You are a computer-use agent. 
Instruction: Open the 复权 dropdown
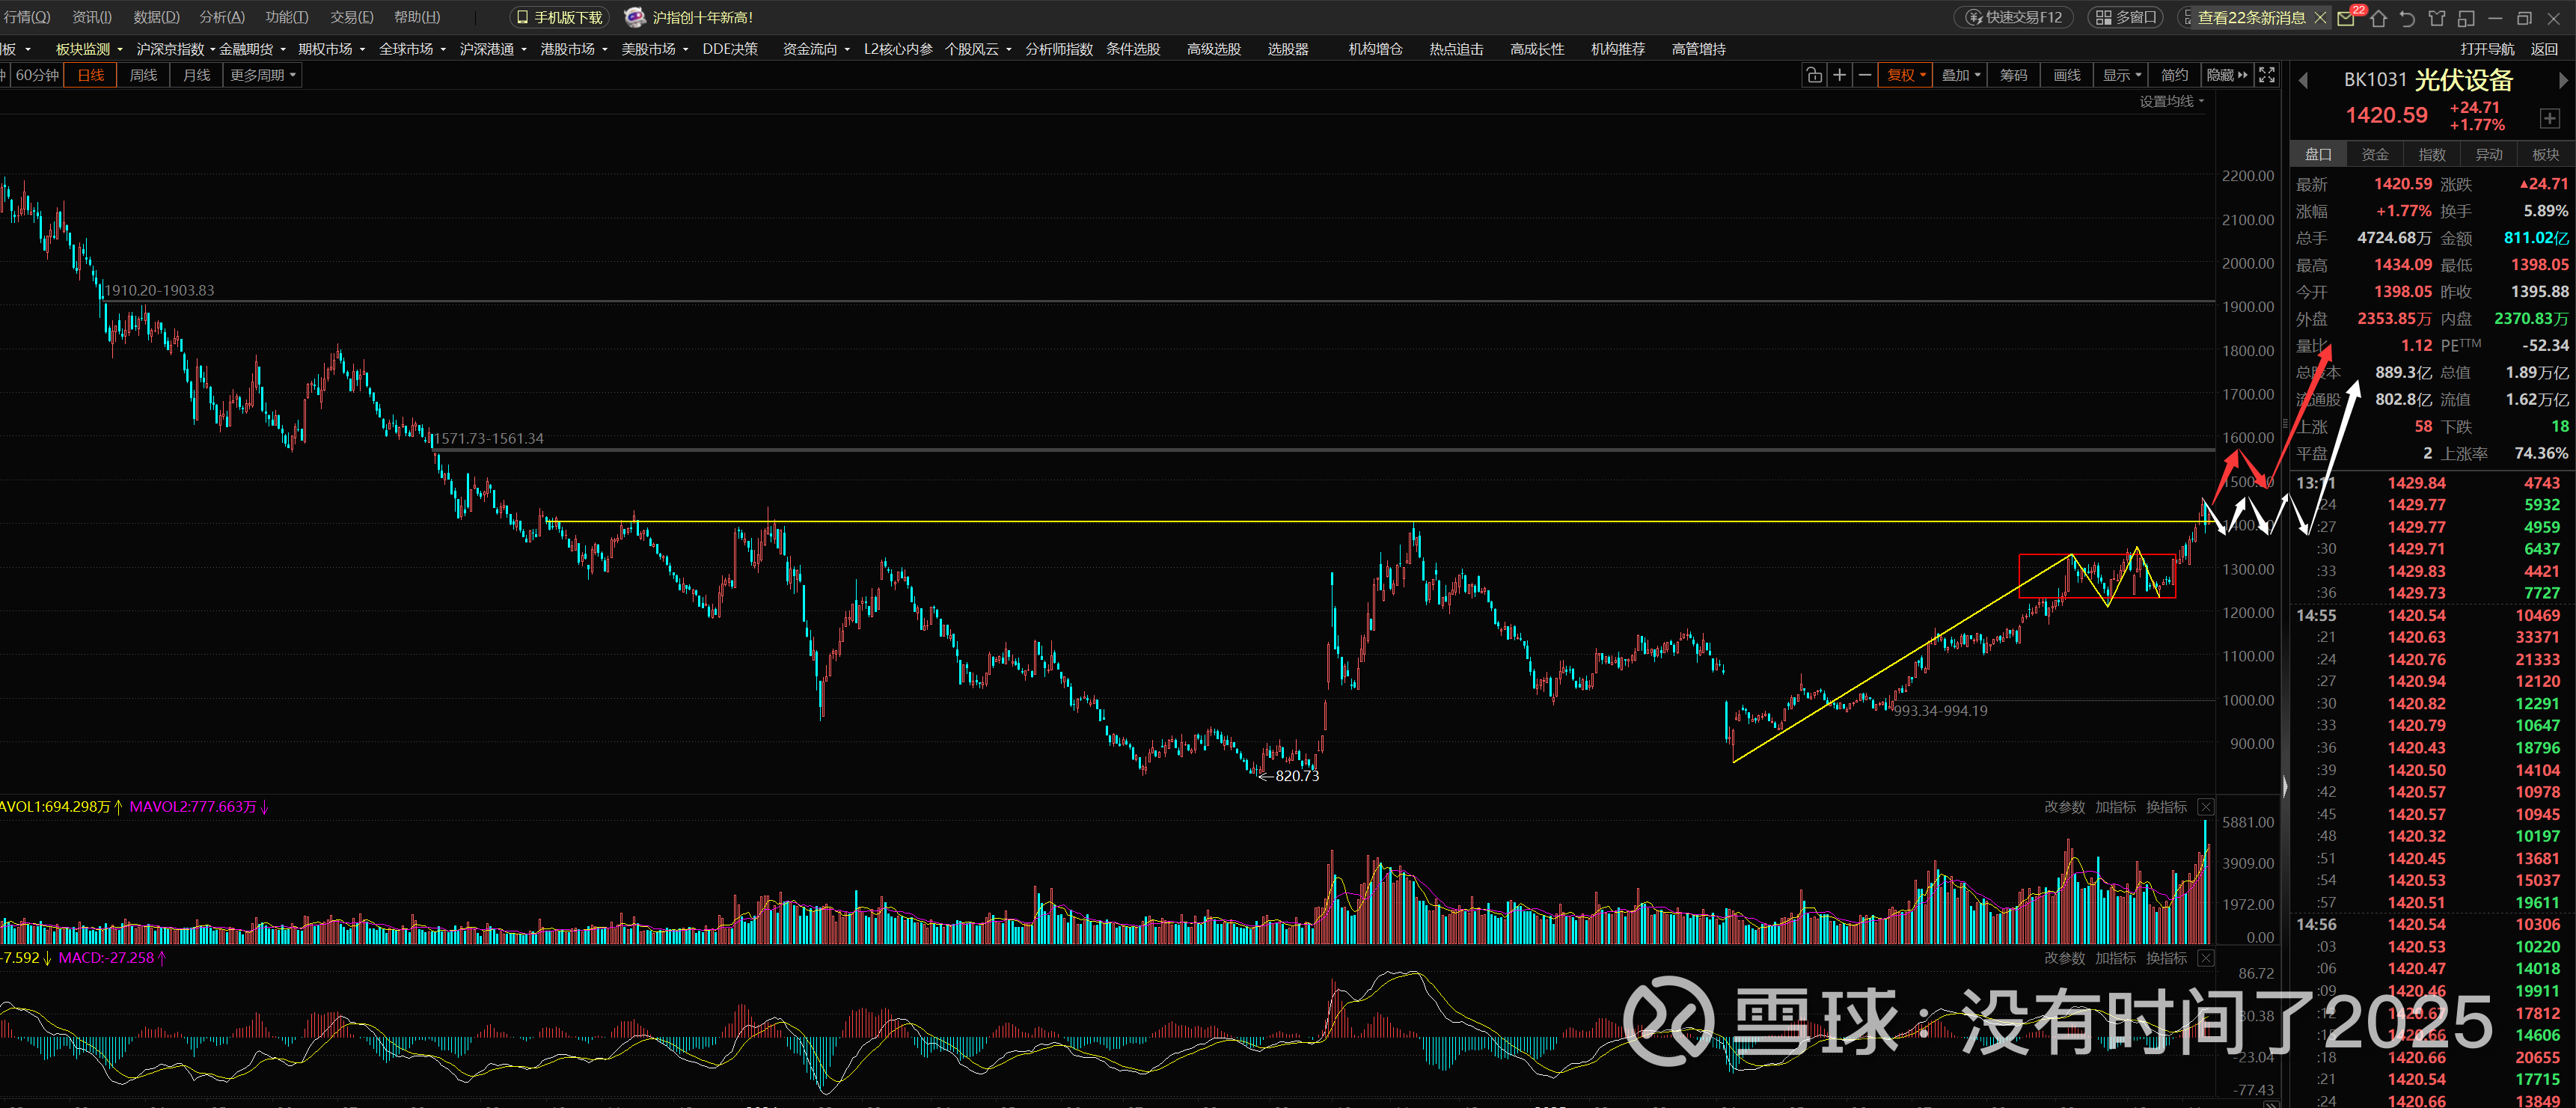pos(1905,75)
